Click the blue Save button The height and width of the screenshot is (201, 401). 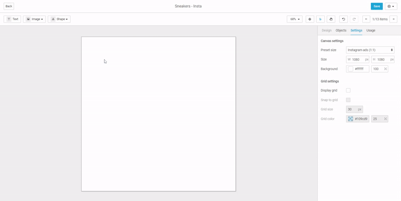376,6
